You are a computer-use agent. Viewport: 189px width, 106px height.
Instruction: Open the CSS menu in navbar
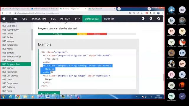click(25, 19)
